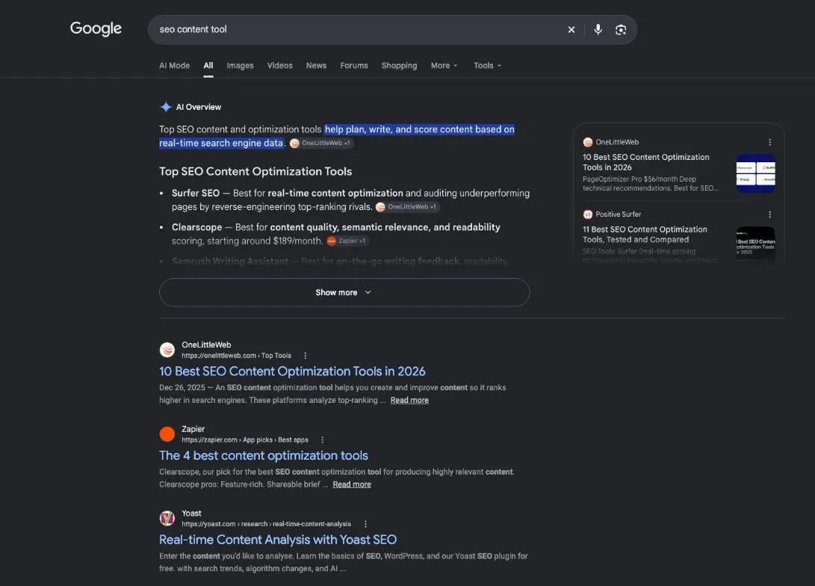This screenshot has width=815, height=586.
Task: Select the All tab
Action: (208, 66)
